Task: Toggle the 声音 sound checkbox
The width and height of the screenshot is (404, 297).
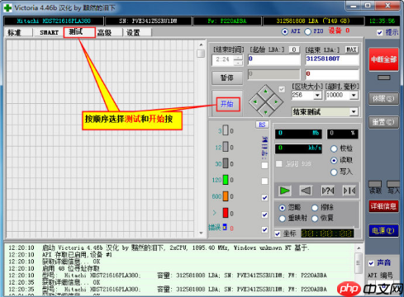Action: 371,263
